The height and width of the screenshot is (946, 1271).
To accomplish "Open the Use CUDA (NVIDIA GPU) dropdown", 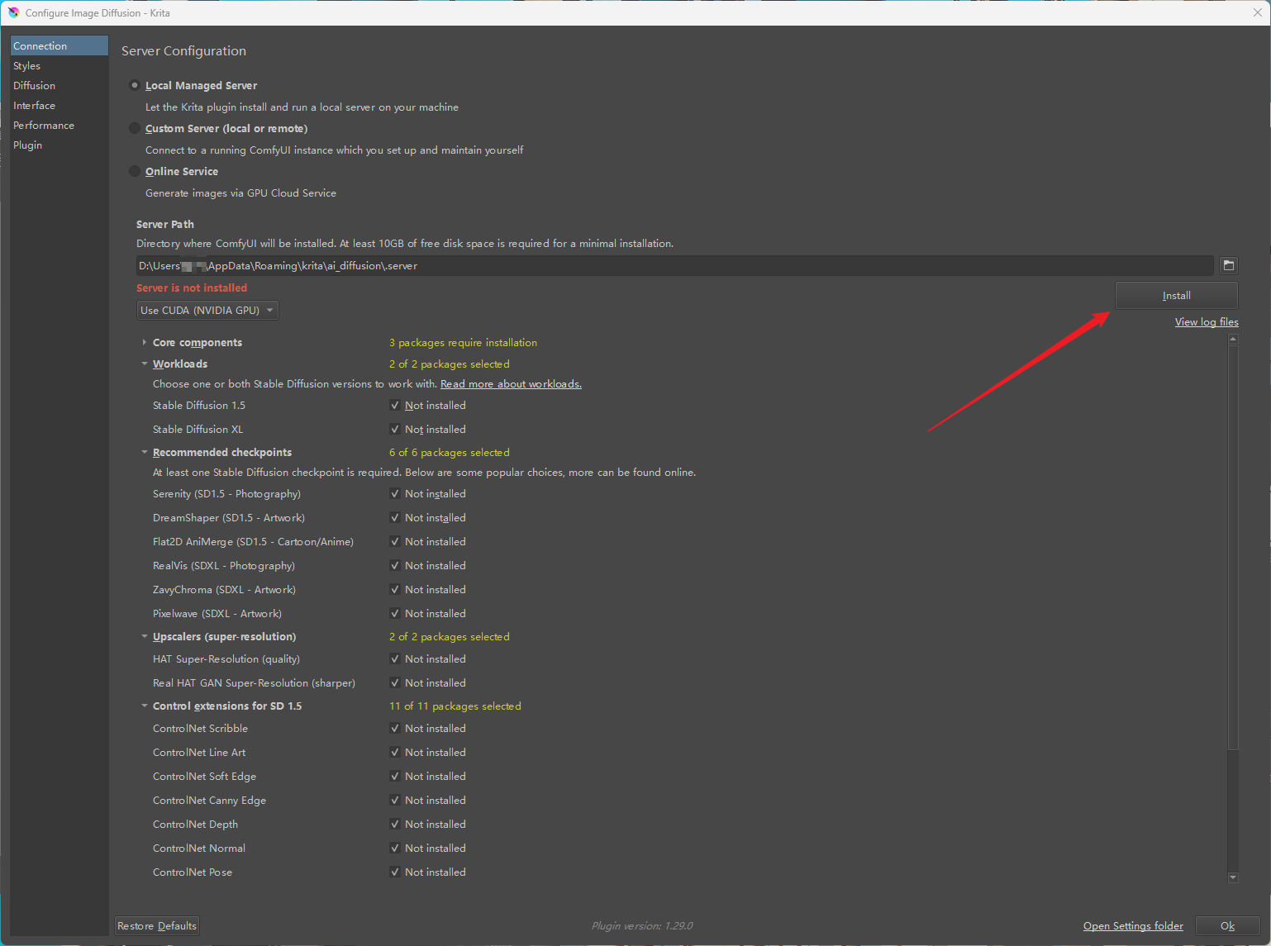I will (x=207, y=311).
